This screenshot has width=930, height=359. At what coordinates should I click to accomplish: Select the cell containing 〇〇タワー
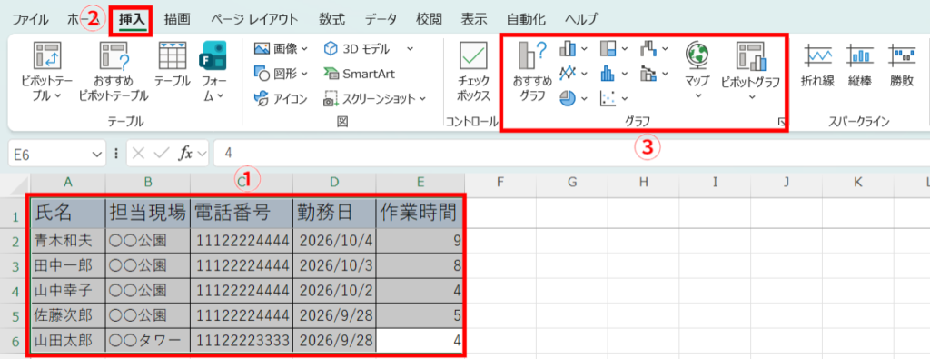click(x=148, y=341)
